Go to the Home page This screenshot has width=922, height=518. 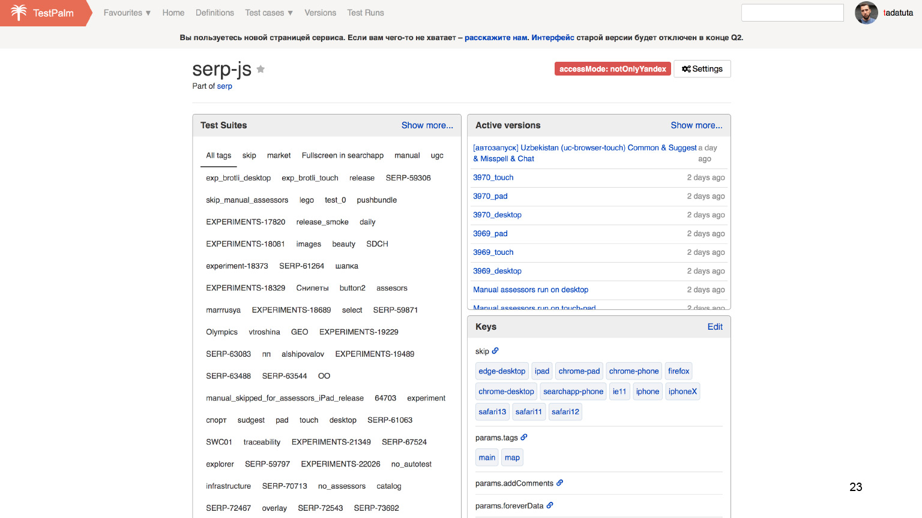pos(173,13)
